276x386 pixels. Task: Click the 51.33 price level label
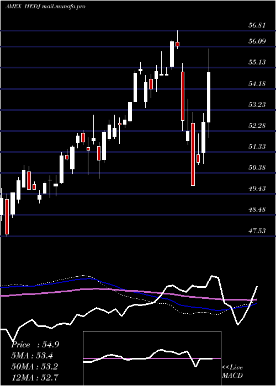257,147
